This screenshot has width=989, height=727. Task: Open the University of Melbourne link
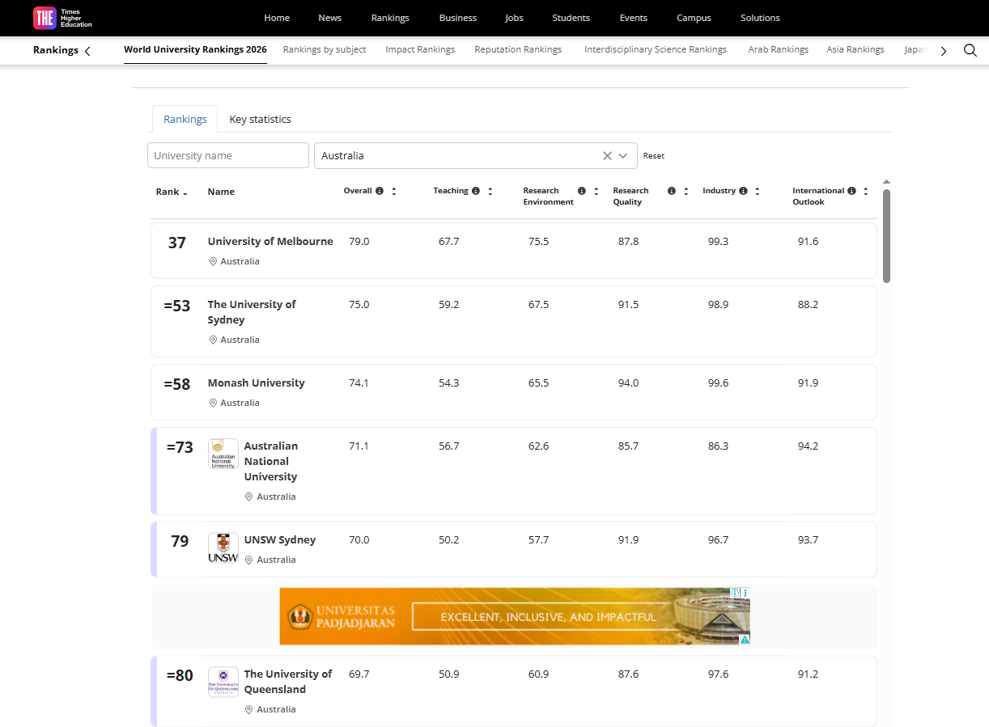click(270, 241)
